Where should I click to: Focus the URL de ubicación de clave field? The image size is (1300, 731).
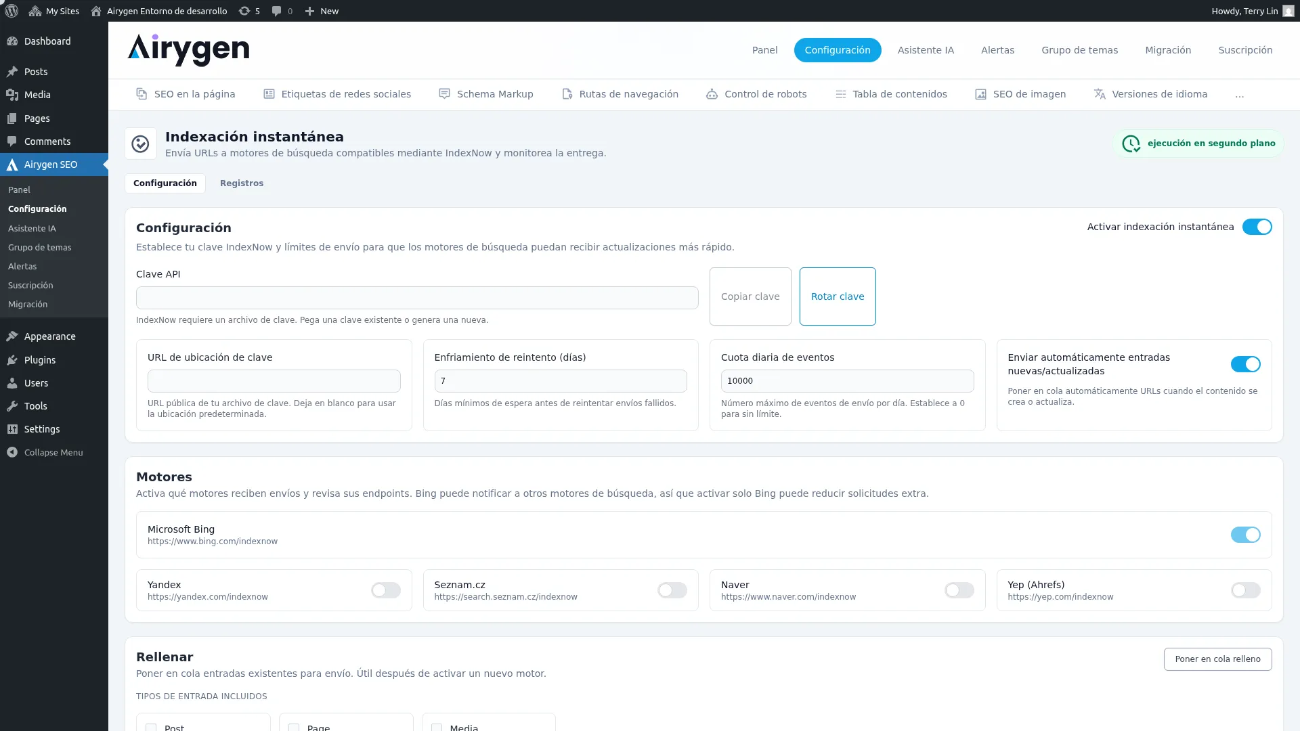tap(274, 381)
